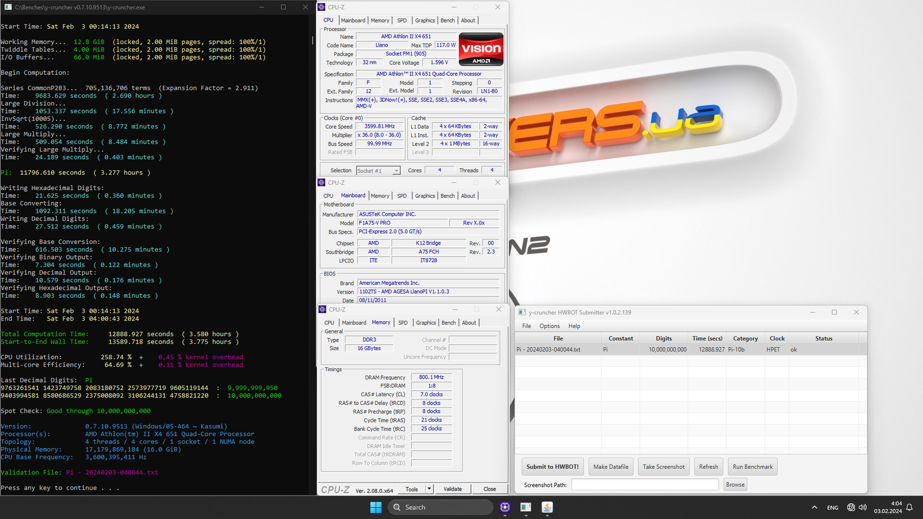Open File menu in HWBOT Submitter
This screenshot has height=519, width=923.
(526, 326)
